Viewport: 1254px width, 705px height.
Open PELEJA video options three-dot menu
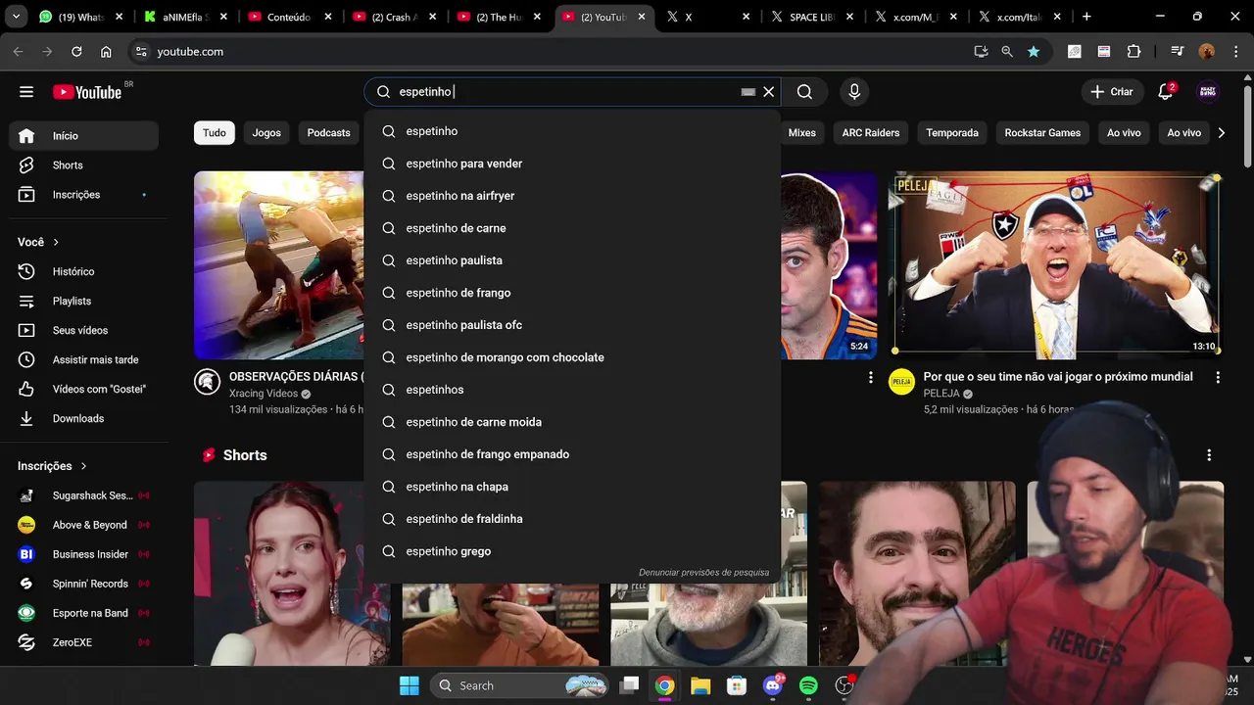click(1218, 377)
